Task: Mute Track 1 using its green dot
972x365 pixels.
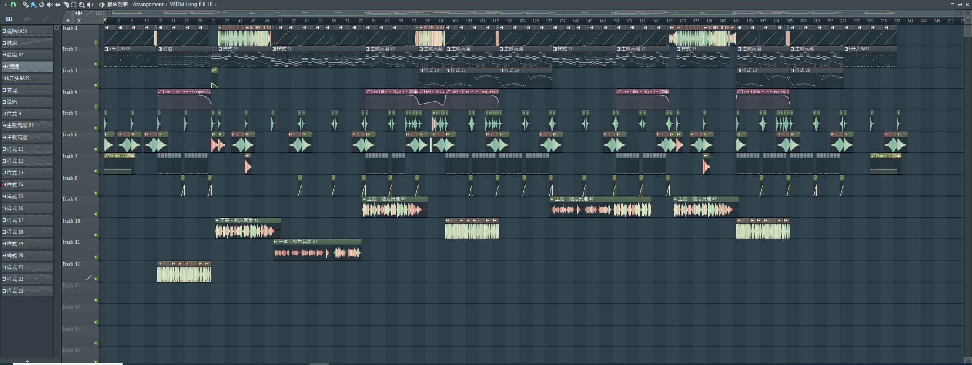Action: pyautogui.click(x=96, y=43)
